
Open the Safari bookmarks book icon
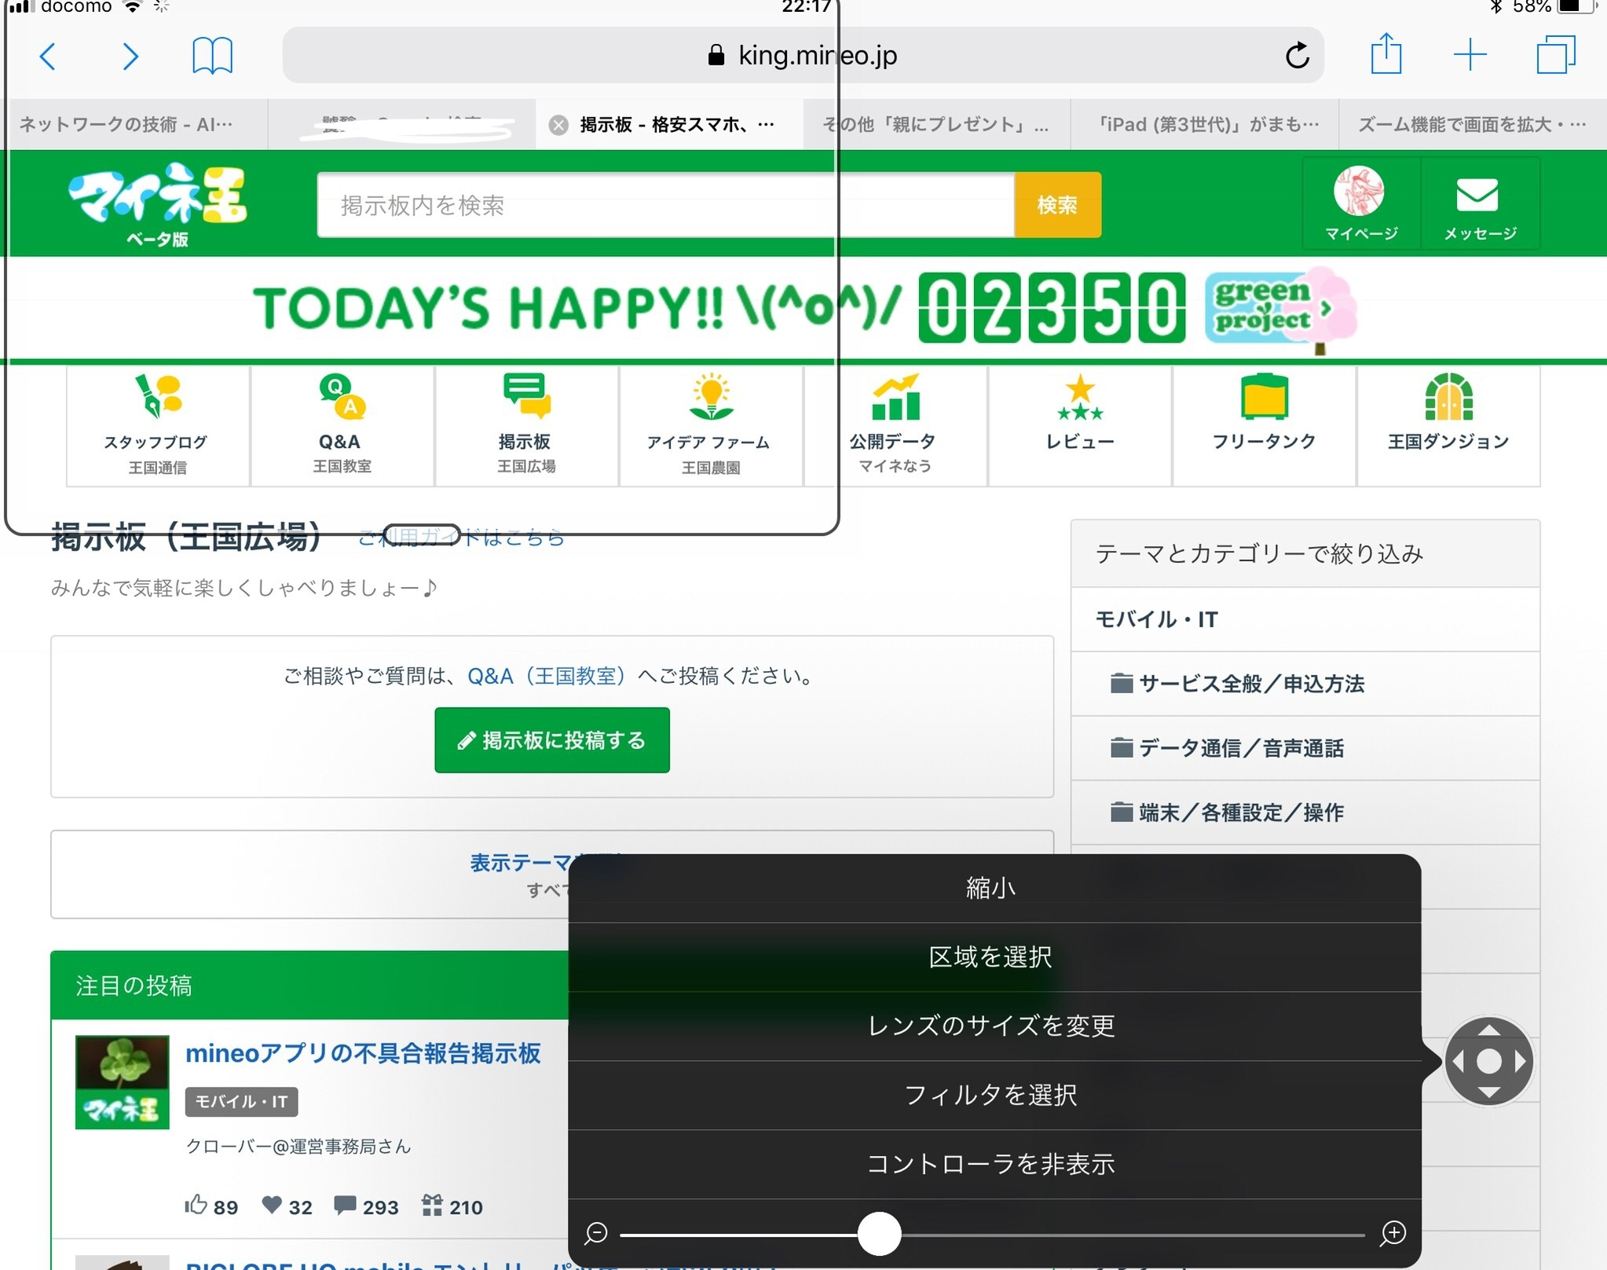(212, 56)
